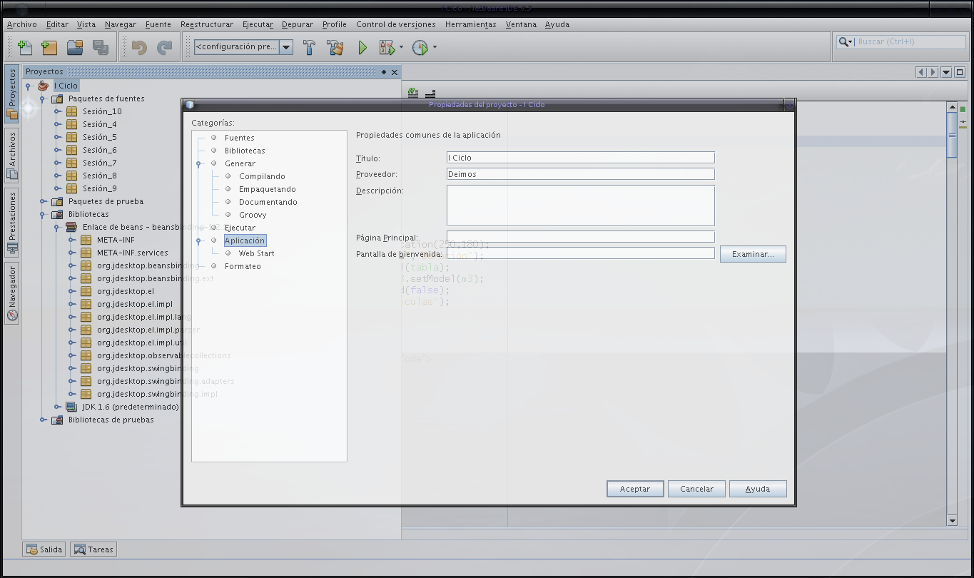
Task: Open the project configuration dropdown
Action: [286, 47]
